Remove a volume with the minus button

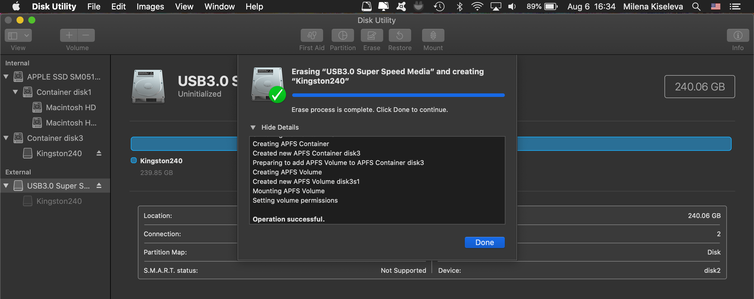click(86, 35)
